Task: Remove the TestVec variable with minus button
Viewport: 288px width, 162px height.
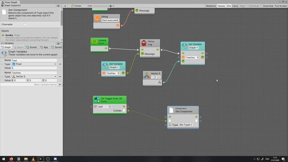Action: coord(60,76)
